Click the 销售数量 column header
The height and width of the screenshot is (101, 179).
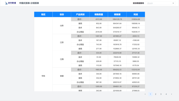coord(99,14)
